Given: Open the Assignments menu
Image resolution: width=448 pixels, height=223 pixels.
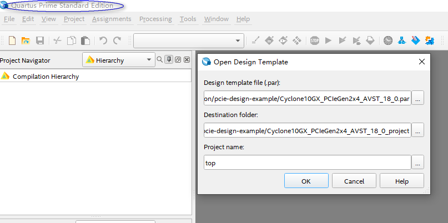Looking at the screenshot, I should point(112,19).
